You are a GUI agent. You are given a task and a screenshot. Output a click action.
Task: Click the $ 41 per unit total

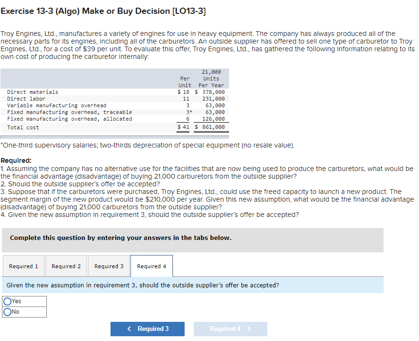coord(183,127)
